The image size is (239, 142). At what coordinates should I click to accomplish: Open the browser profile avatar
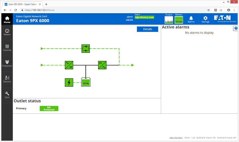229,10
